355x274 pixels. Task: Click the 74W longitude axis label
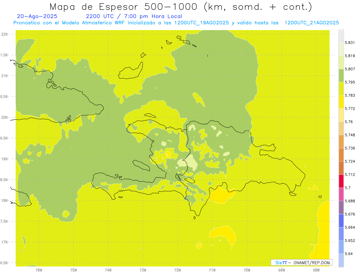click(x=108, y=270)
